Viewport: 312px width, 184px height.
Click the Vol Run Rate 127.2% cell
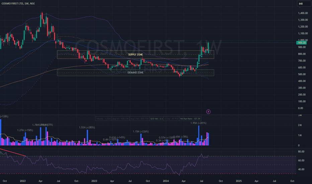click(190, 119)
